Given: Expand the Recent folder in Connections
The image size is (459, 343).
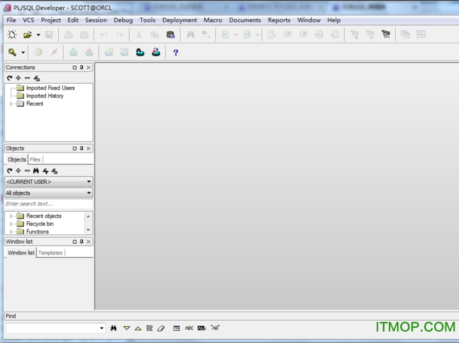Looking at the screenshot, I should (x=11, y=104).
